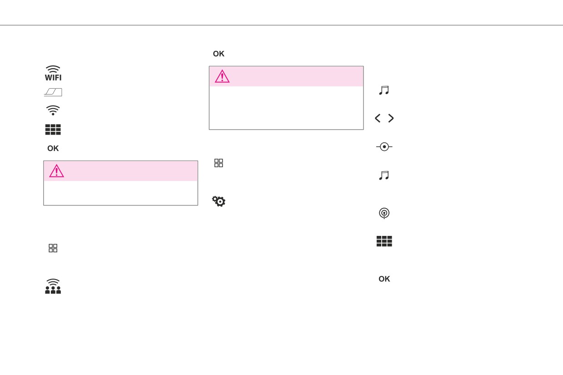
Task: Select music note icon above the arrow pair
Action: pyautogui.click(x=384, y=90)
